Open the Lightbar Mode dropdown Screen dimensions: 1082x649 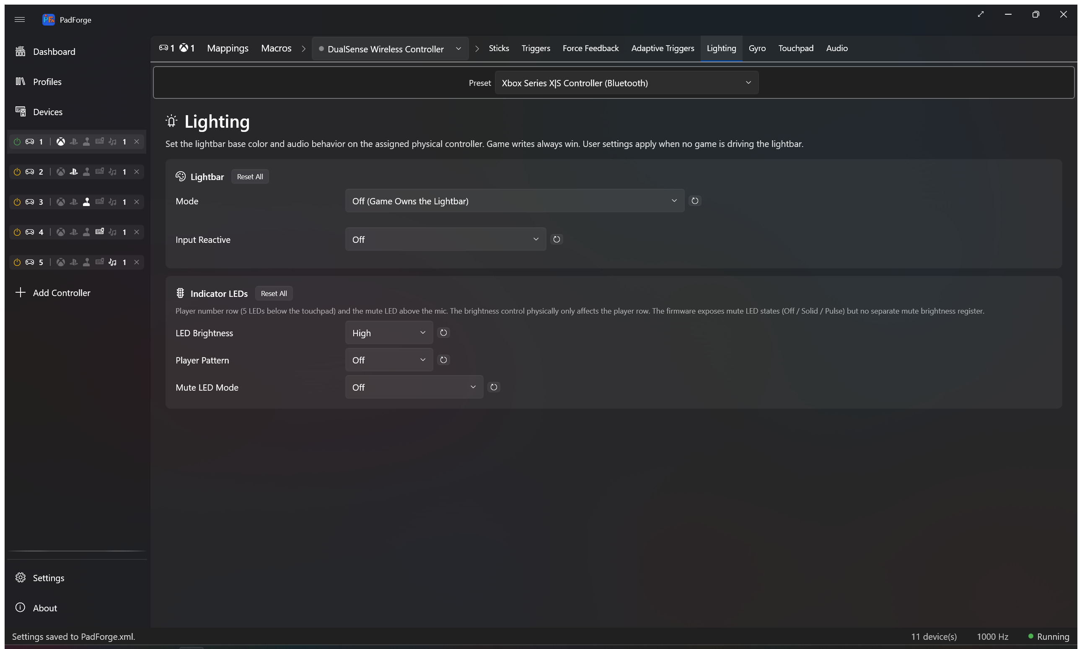[514, 201]
